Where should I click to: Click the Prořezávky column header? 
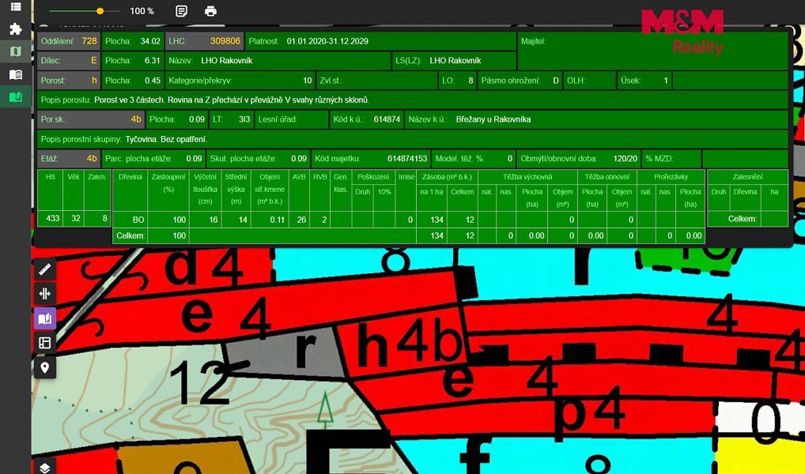[x=671, y=177]
